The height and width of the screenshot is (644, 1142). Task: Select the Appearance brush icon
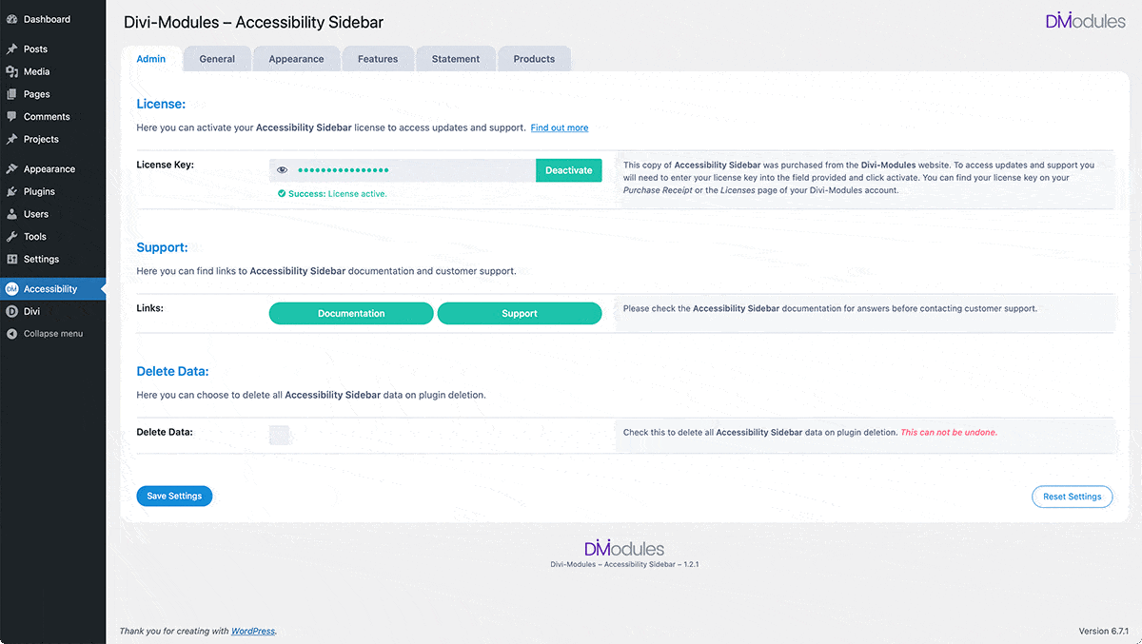pyautogui.click(x=12, y=168)
